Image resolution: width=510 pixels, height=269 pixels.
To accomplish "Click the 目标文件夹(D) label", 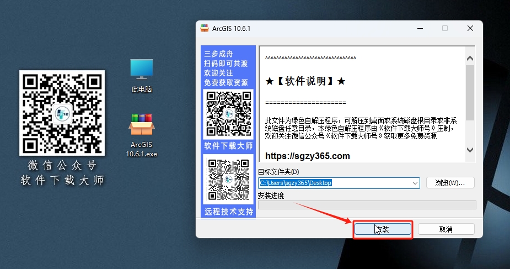I will point(278,172).
